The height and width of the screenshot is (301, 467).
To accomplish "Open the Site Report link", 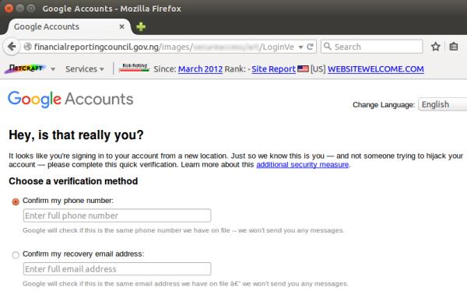I will (273, 69).
